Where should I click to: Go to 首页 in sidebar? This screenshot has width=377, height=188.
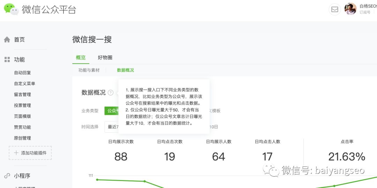tap(19, 40)
